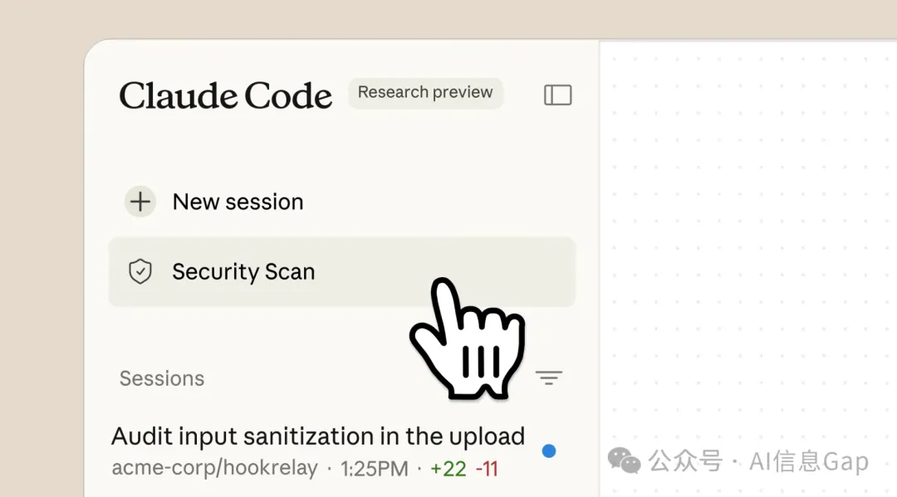Open the Security Scan menu item

point(243,271)
